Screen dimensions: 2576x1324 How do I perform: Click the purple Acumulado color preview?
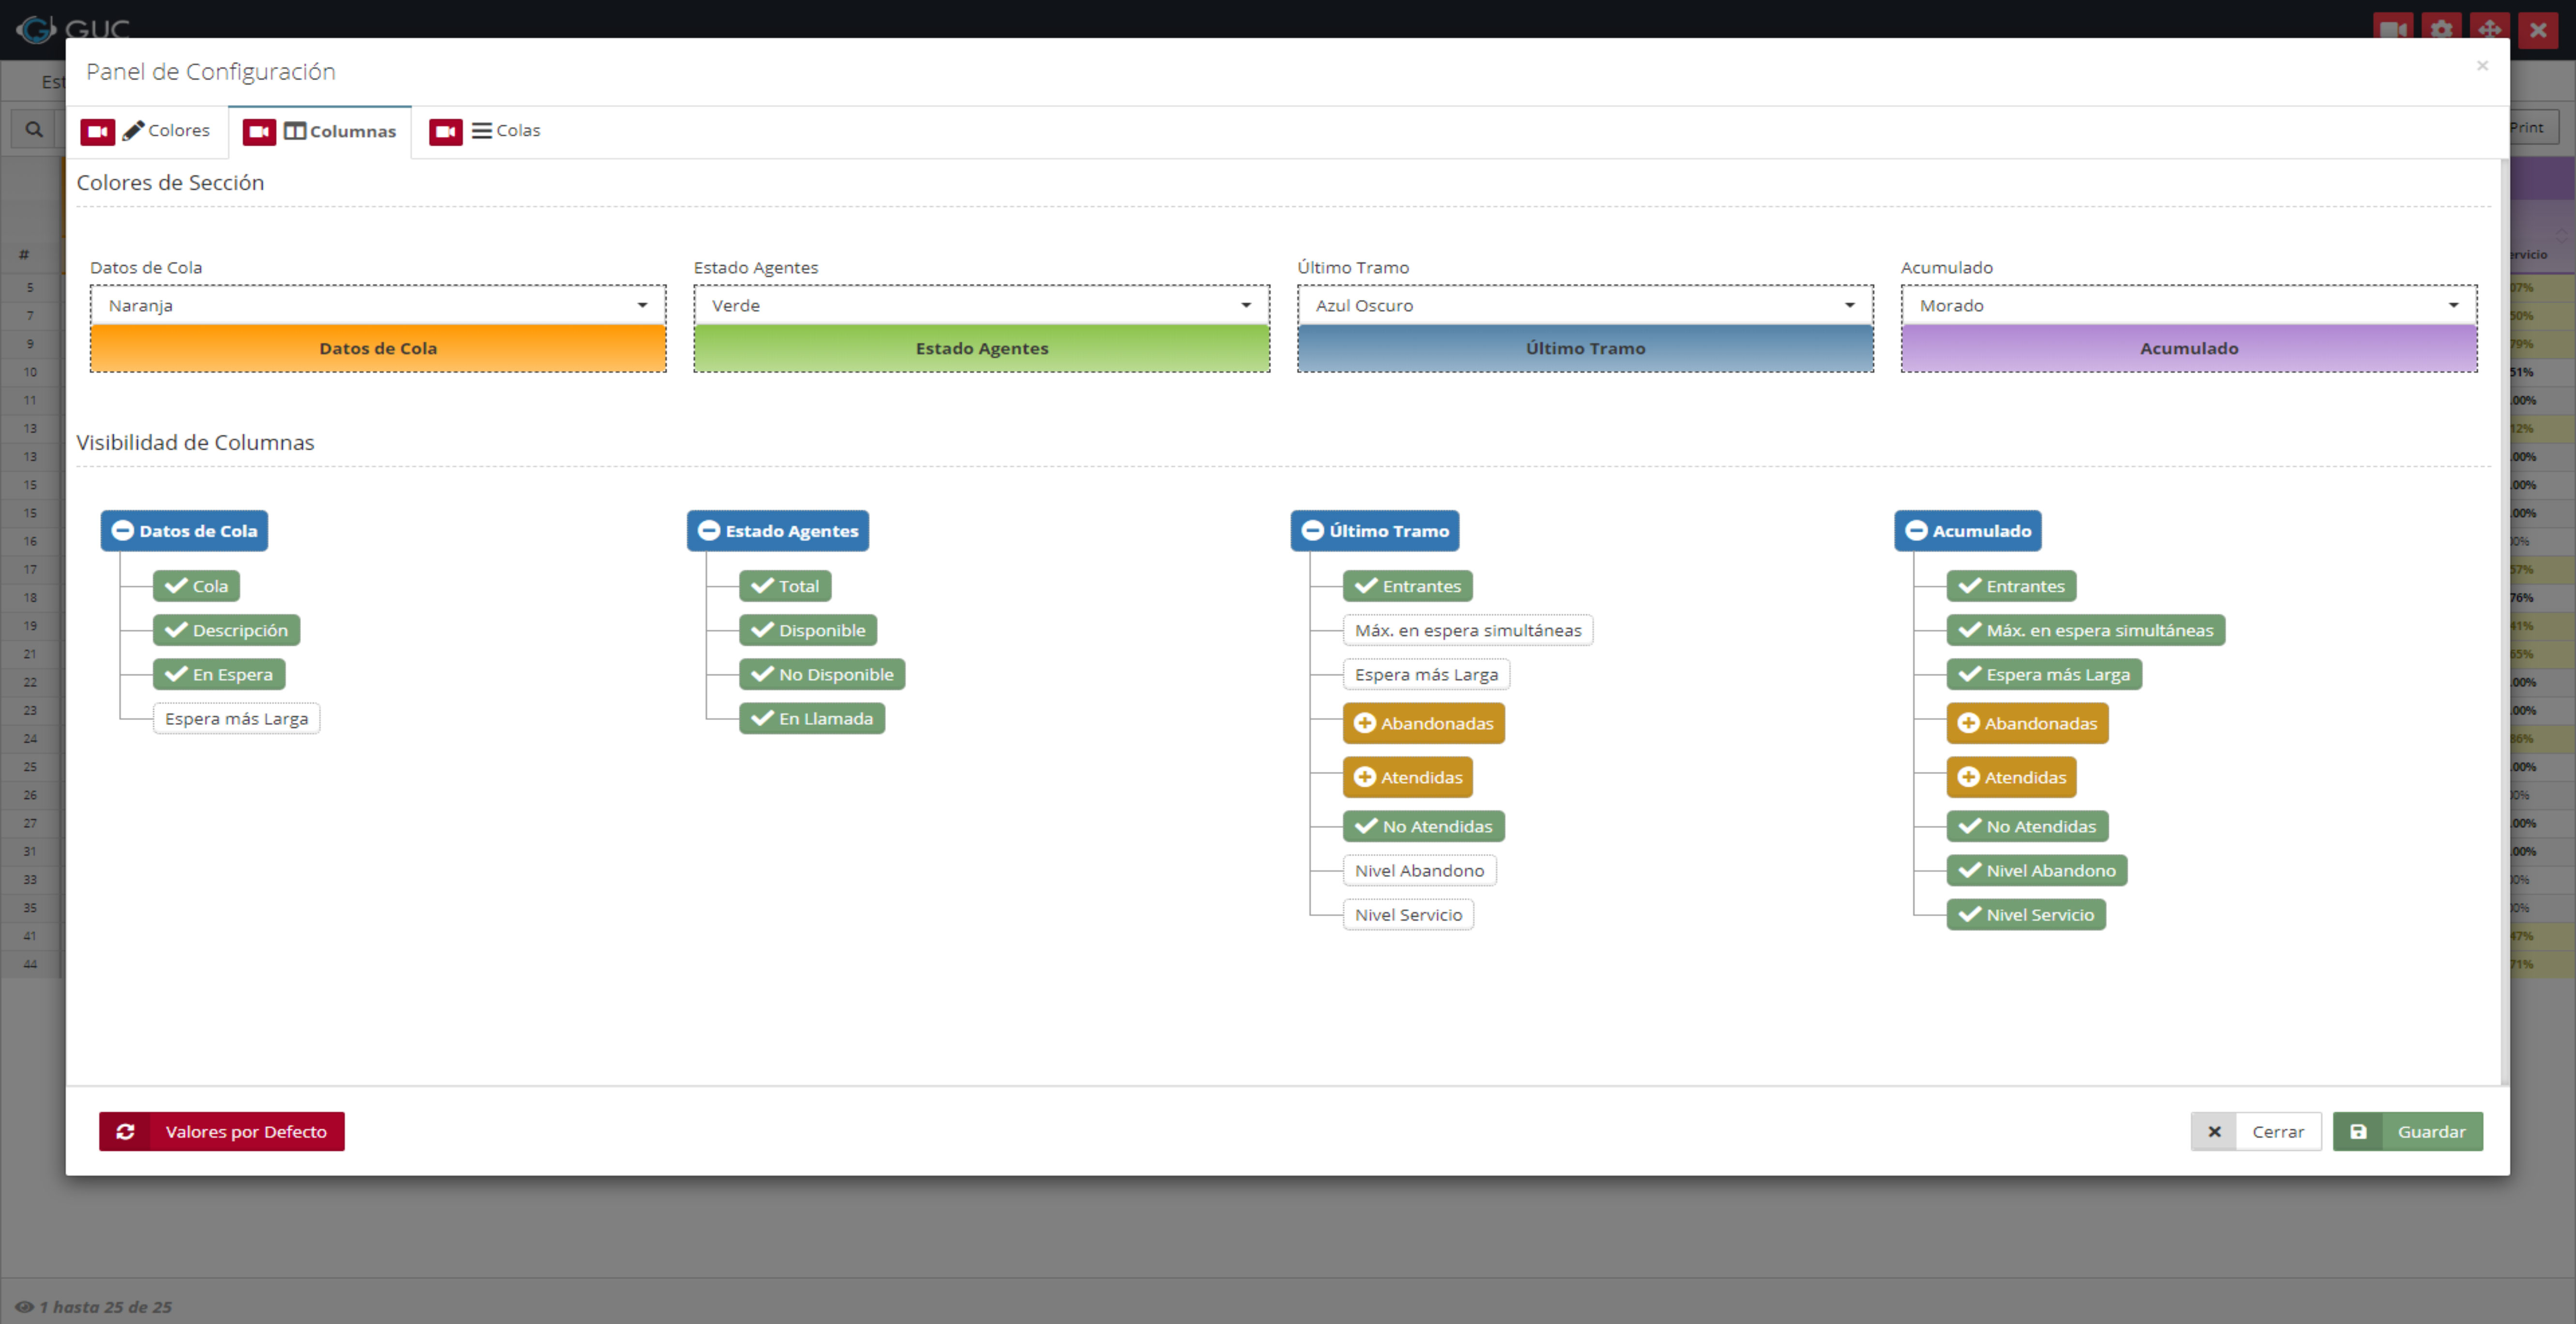(2190, 348)
